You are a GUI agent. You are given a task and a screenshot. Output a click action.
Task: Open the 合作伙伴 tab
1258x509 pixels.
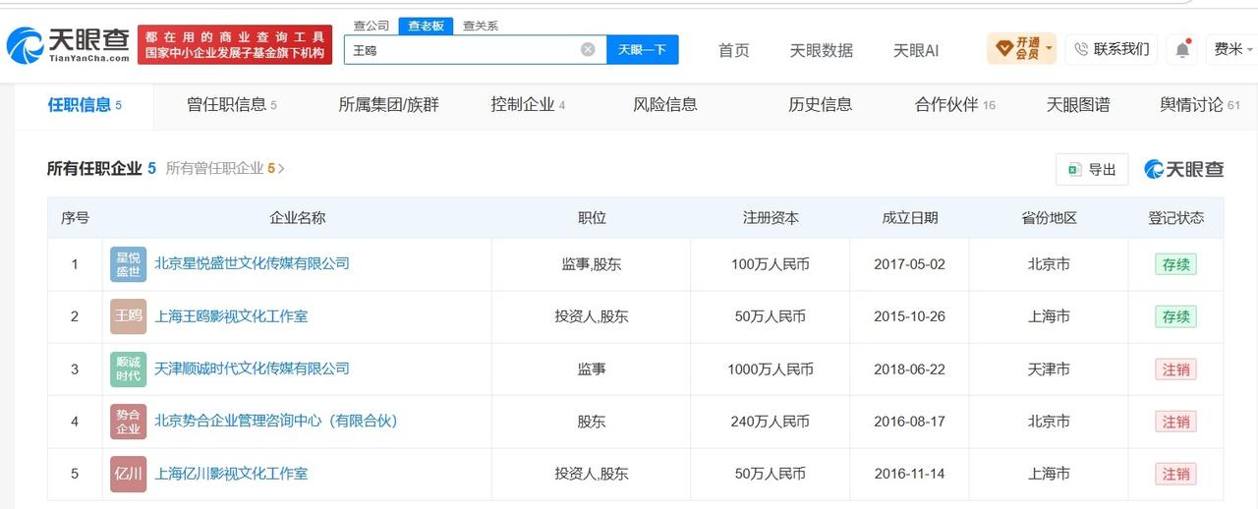[x=955, y=105]
